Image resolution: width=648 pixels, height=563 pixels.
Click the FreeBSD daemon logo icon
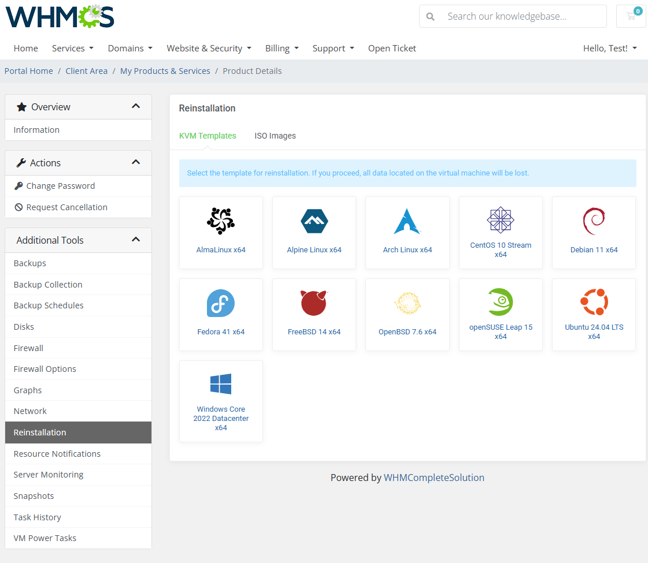[x=314, y=303]
